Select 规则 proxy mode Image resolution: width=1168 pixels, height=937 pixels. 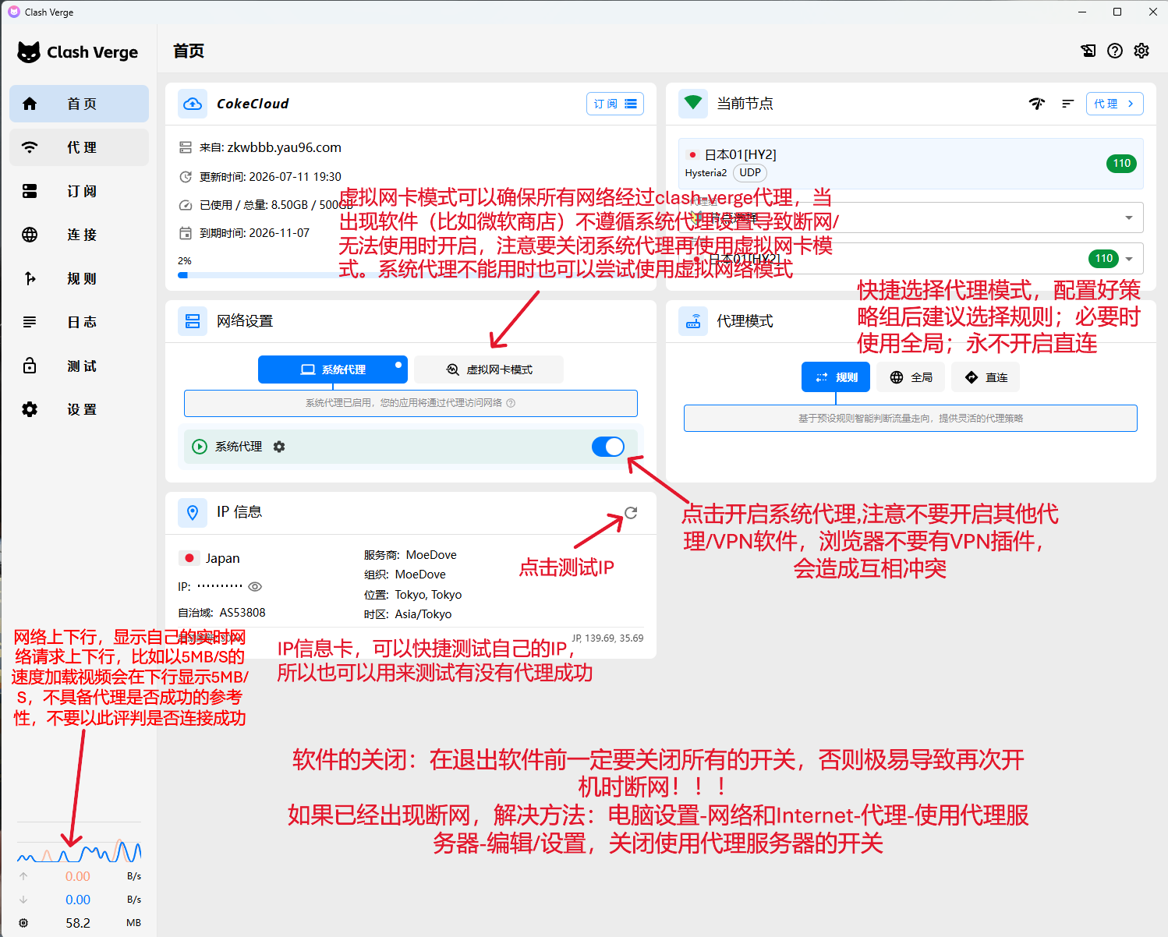(836, 377)
